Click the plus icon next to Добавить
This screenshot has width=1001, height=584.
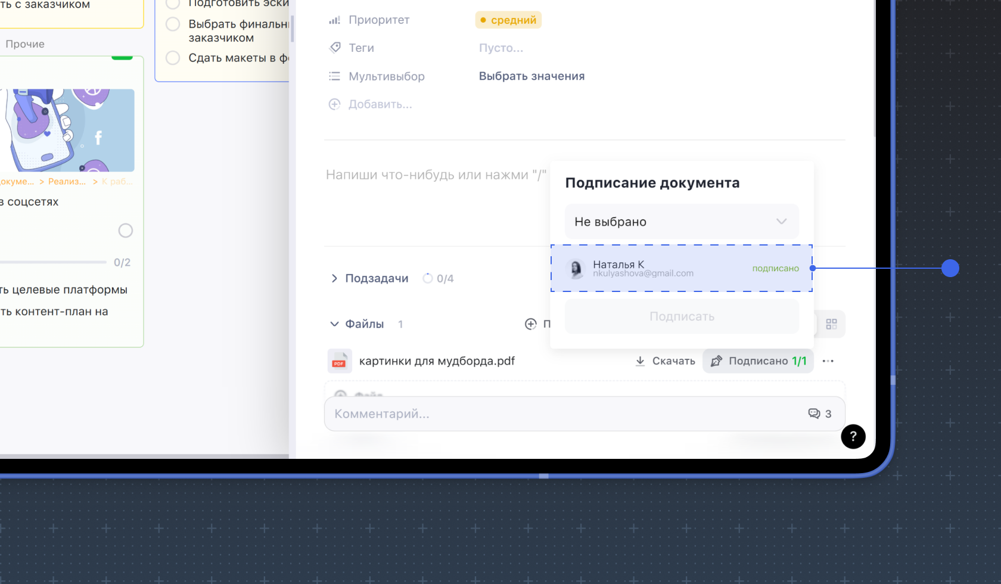[x=335, y=104]
